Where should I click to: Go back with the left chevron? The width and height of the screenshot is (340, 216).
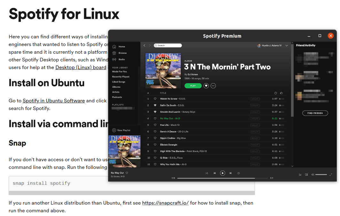(x=145, y=45)
